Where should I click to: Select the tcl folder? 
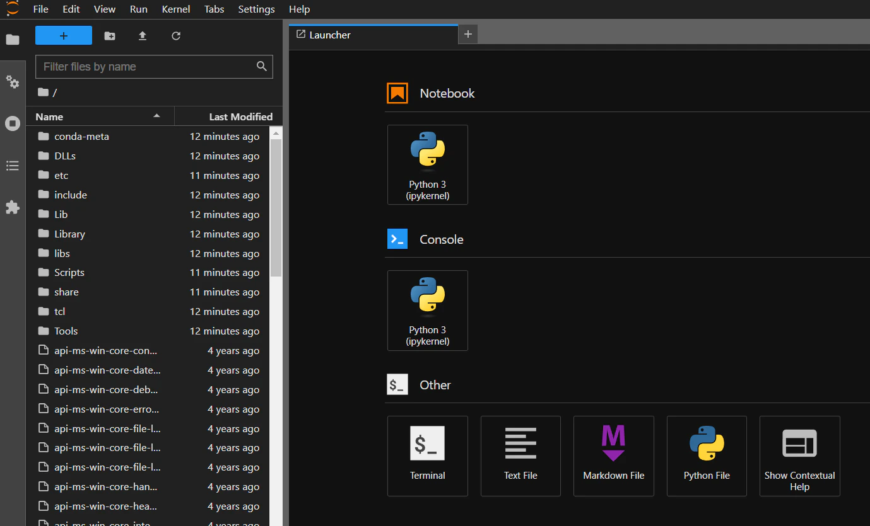coord(148,312)
